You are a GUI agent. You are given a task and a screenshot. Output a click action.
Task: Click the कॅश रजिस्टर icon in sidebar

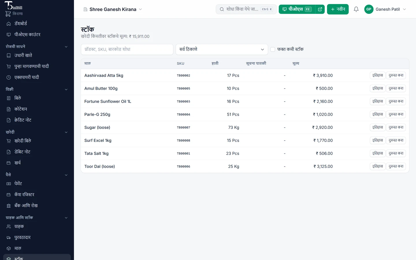[9, 195]
